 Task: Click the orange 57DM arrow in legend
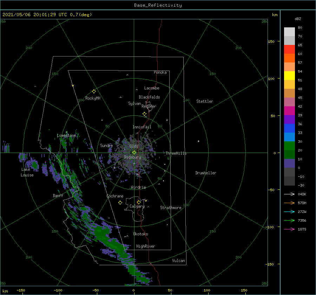coord(289,203)
